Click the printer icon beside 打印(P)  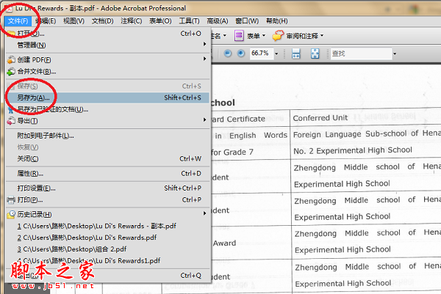(11, 200)
